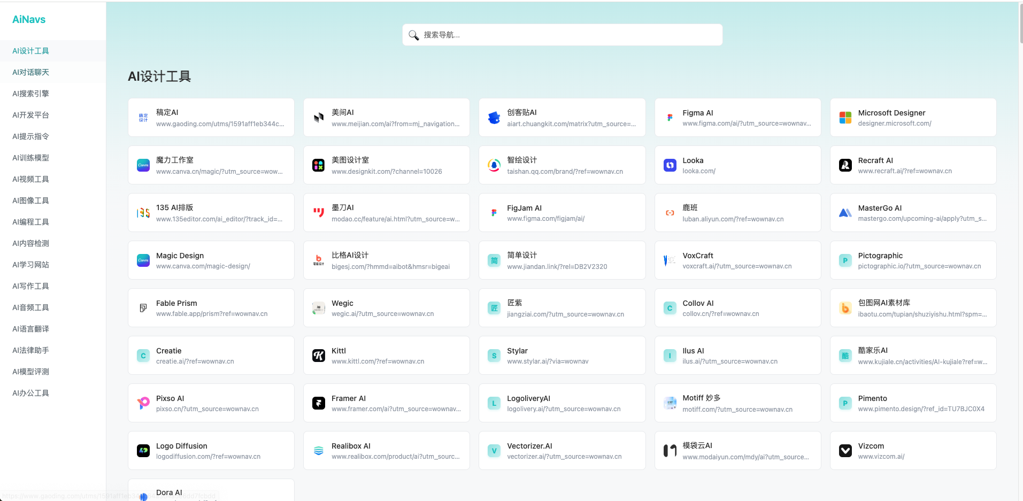This screenshot has height=501, width=1023.
Task: Open the Creatie card title
Action: point(169,351)
